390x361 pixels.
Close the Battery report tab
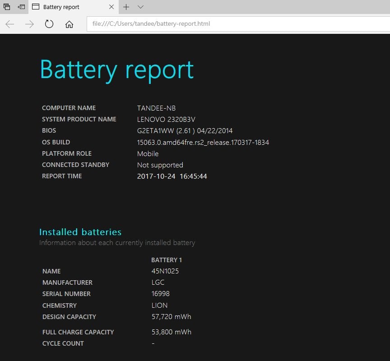tap(111, 7)
